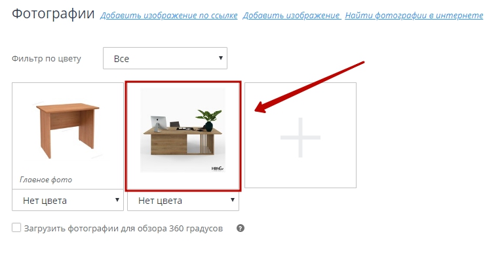Click arrow on second 'Нет цвета' selector
Viewport: 485px width, 264px height.
coord(232,200)
